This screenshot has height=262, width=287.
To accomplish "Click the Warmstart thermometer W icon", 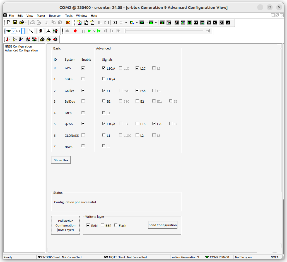I will (x=15, y=39).
